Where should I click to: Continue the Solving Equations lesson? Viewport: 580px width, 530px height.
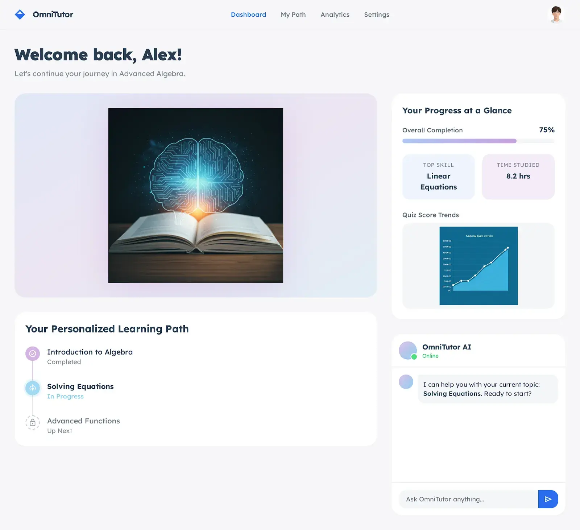click(x=80, y=386)
